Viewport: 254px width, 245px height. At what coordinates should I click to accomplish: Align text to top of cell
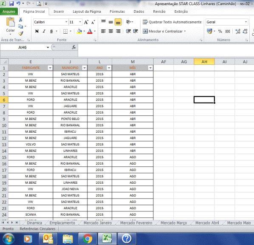(x=103, y=22)
